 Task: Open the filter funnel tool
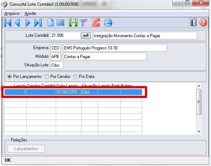[x=83, y=22]
